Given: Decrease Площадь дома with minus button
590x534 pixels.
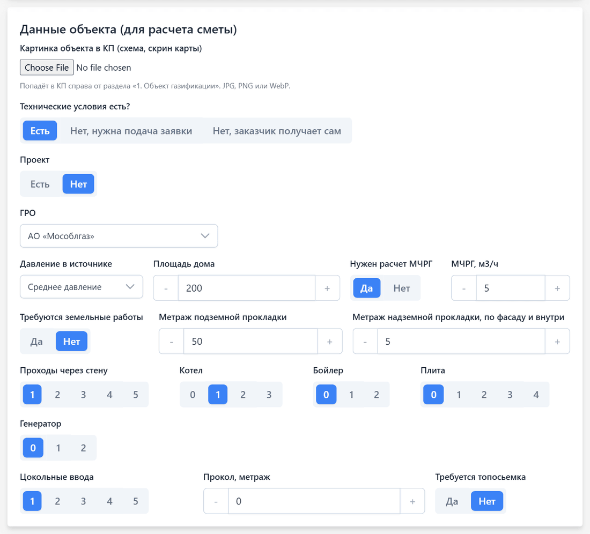Looking at the screenshot, I should click(x=166, y=288).
